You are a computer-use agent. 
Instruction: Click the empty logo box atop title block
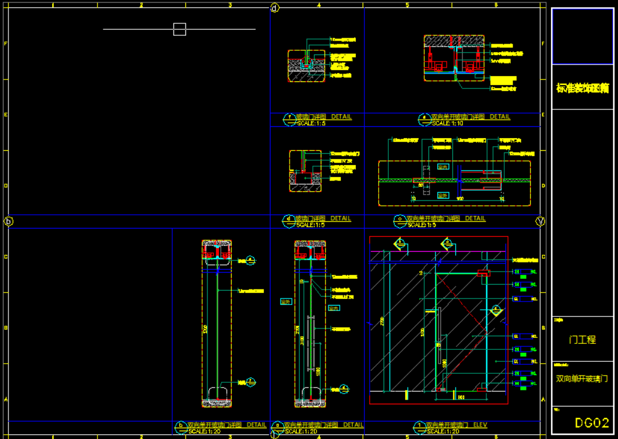[583, 36]
